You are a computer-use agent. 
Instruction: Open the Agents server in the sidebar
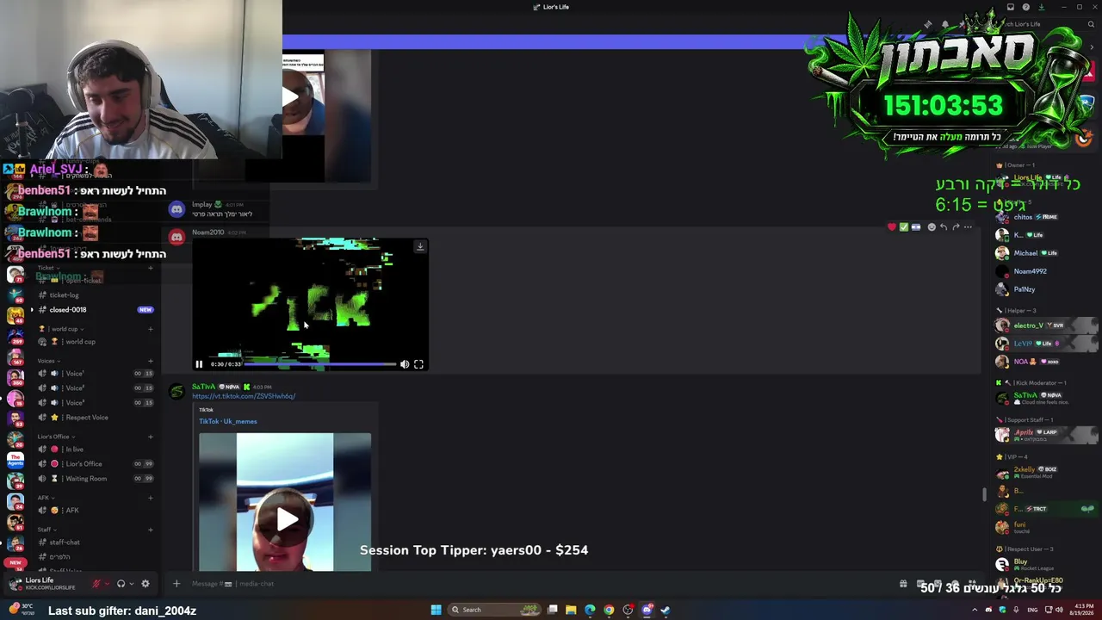[15, 459]
